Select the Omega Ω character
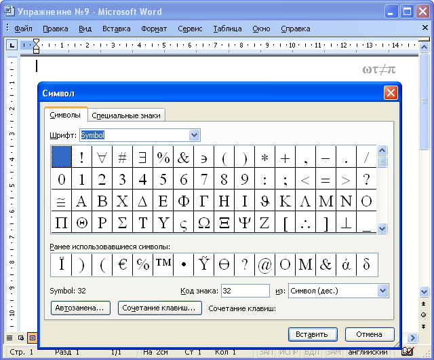The width and height of the screenshot is (434, 360). point(203,222)
